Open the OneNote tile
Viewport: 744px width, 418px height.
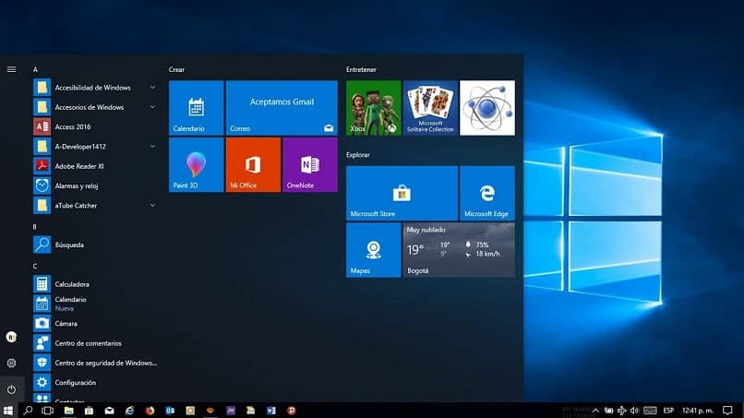(x=310, y=164)
